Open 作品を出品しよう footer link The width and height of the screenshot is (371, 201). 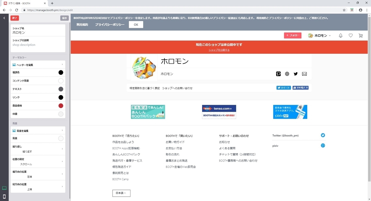[123, 142]
